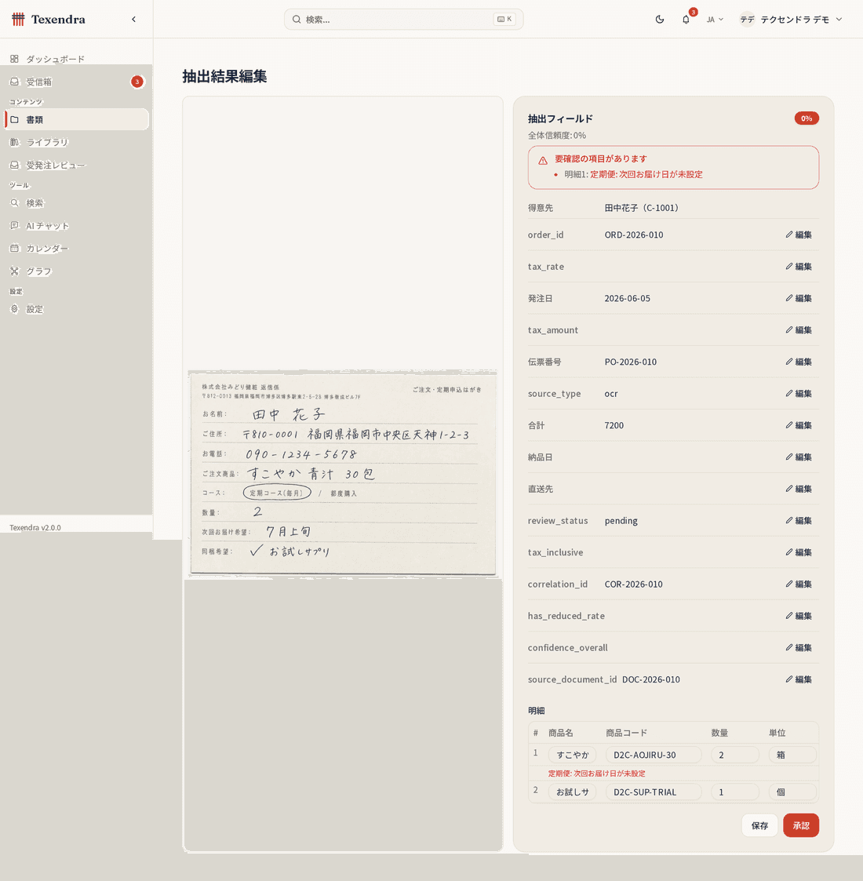
Task: Click the quantity 2 input
Action: tap(735, 755)
